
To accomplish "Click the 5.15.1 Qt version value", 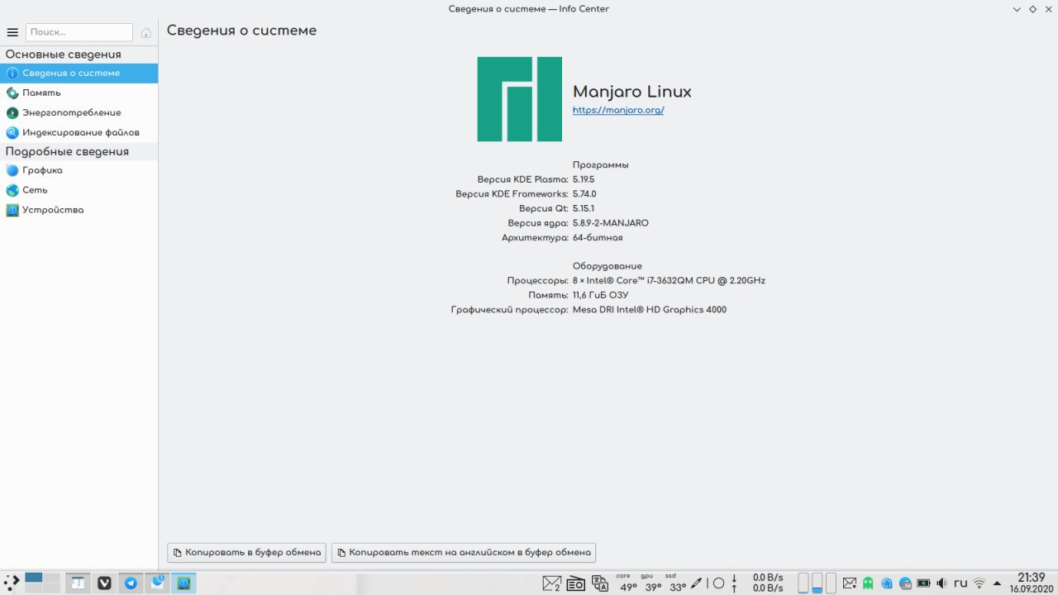I will tap(584, 208).
